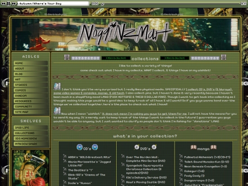Open the ABOUT page
Image resolution: width=248 pixels, height=186 pixels.
(31, 68)
